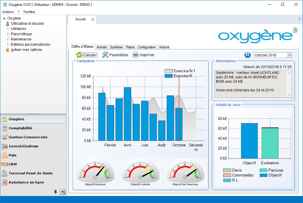The image size is (303, 203).
Task: Select Activer mes options tree item
Action: pos(26,50)
